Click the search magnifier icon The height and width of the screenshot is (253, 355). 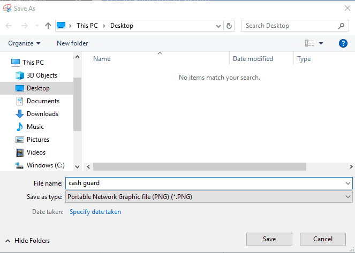pos(341,26)
